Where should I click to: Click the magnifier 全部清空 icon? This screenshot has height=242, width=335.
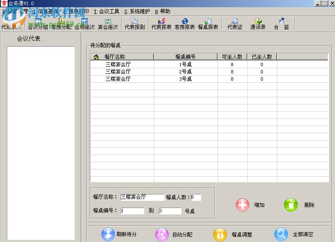[x=281, y=234]
